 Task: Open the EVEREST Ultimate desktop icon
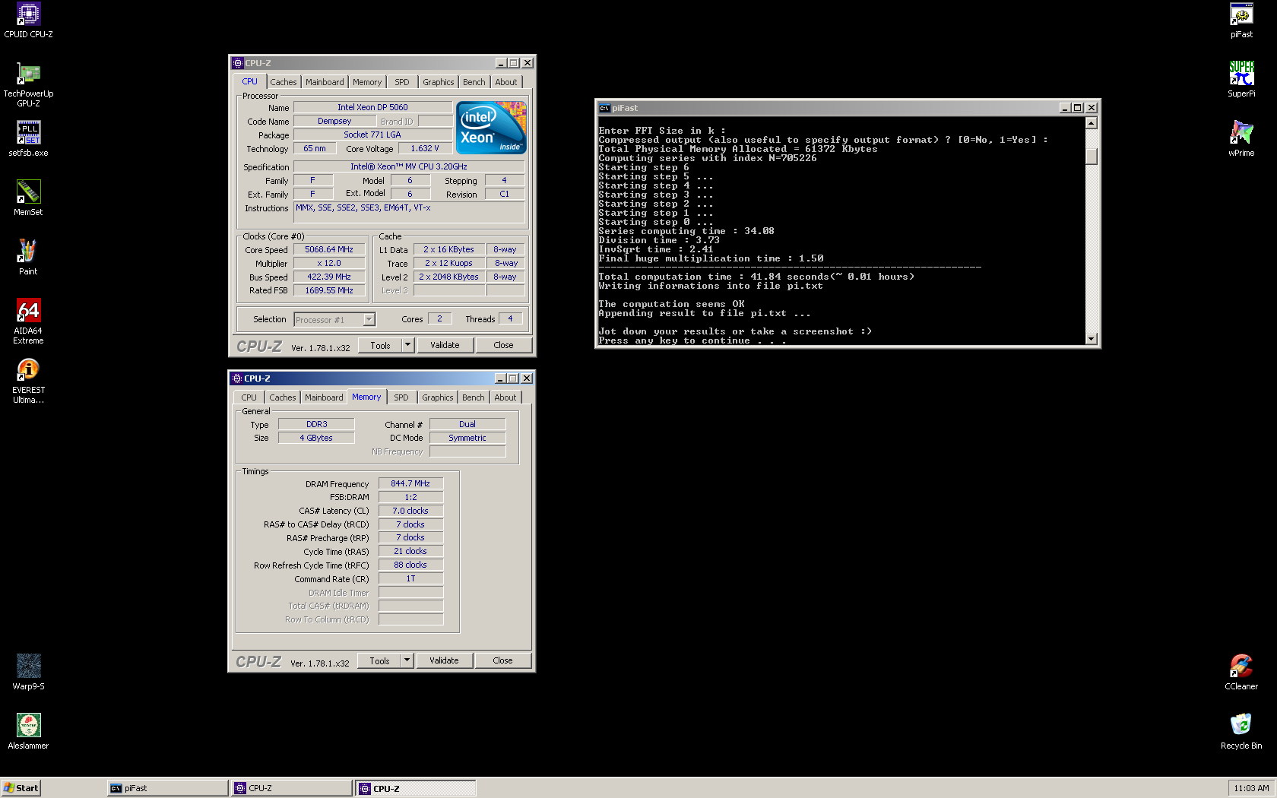28,380
